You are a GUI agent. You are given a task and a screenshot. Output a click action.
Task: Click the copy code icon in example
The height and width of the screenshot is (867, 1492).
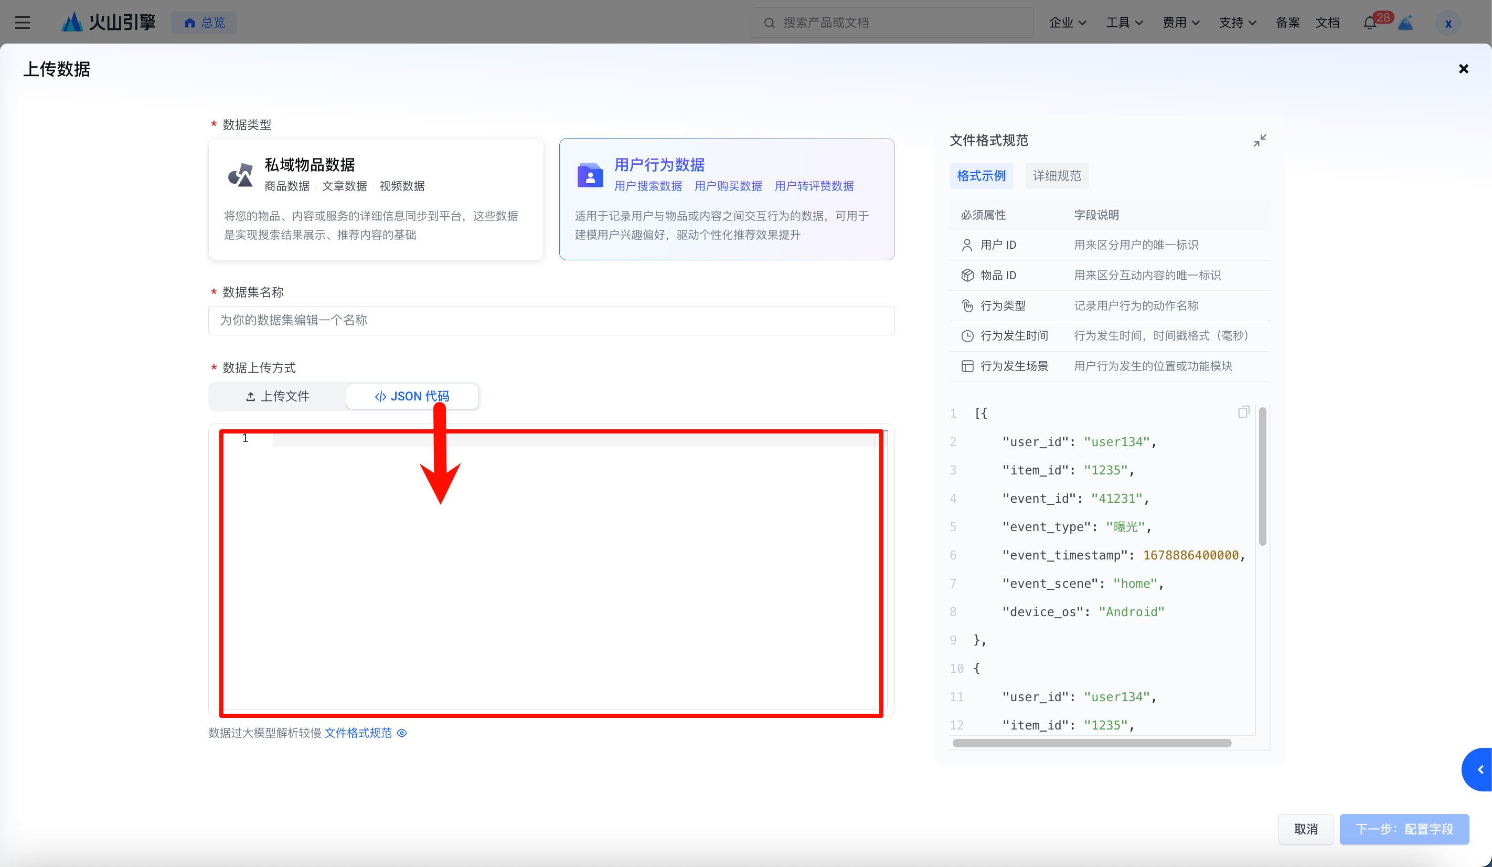pos(1243,412)
